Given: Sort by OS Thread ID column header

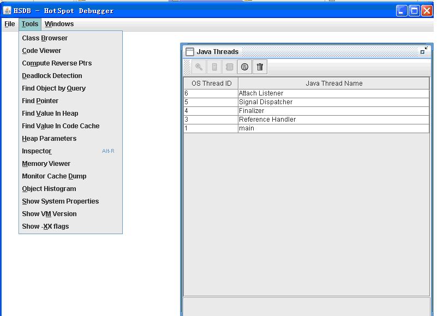Looking at the screenshot, I should (x=211, y=84).
